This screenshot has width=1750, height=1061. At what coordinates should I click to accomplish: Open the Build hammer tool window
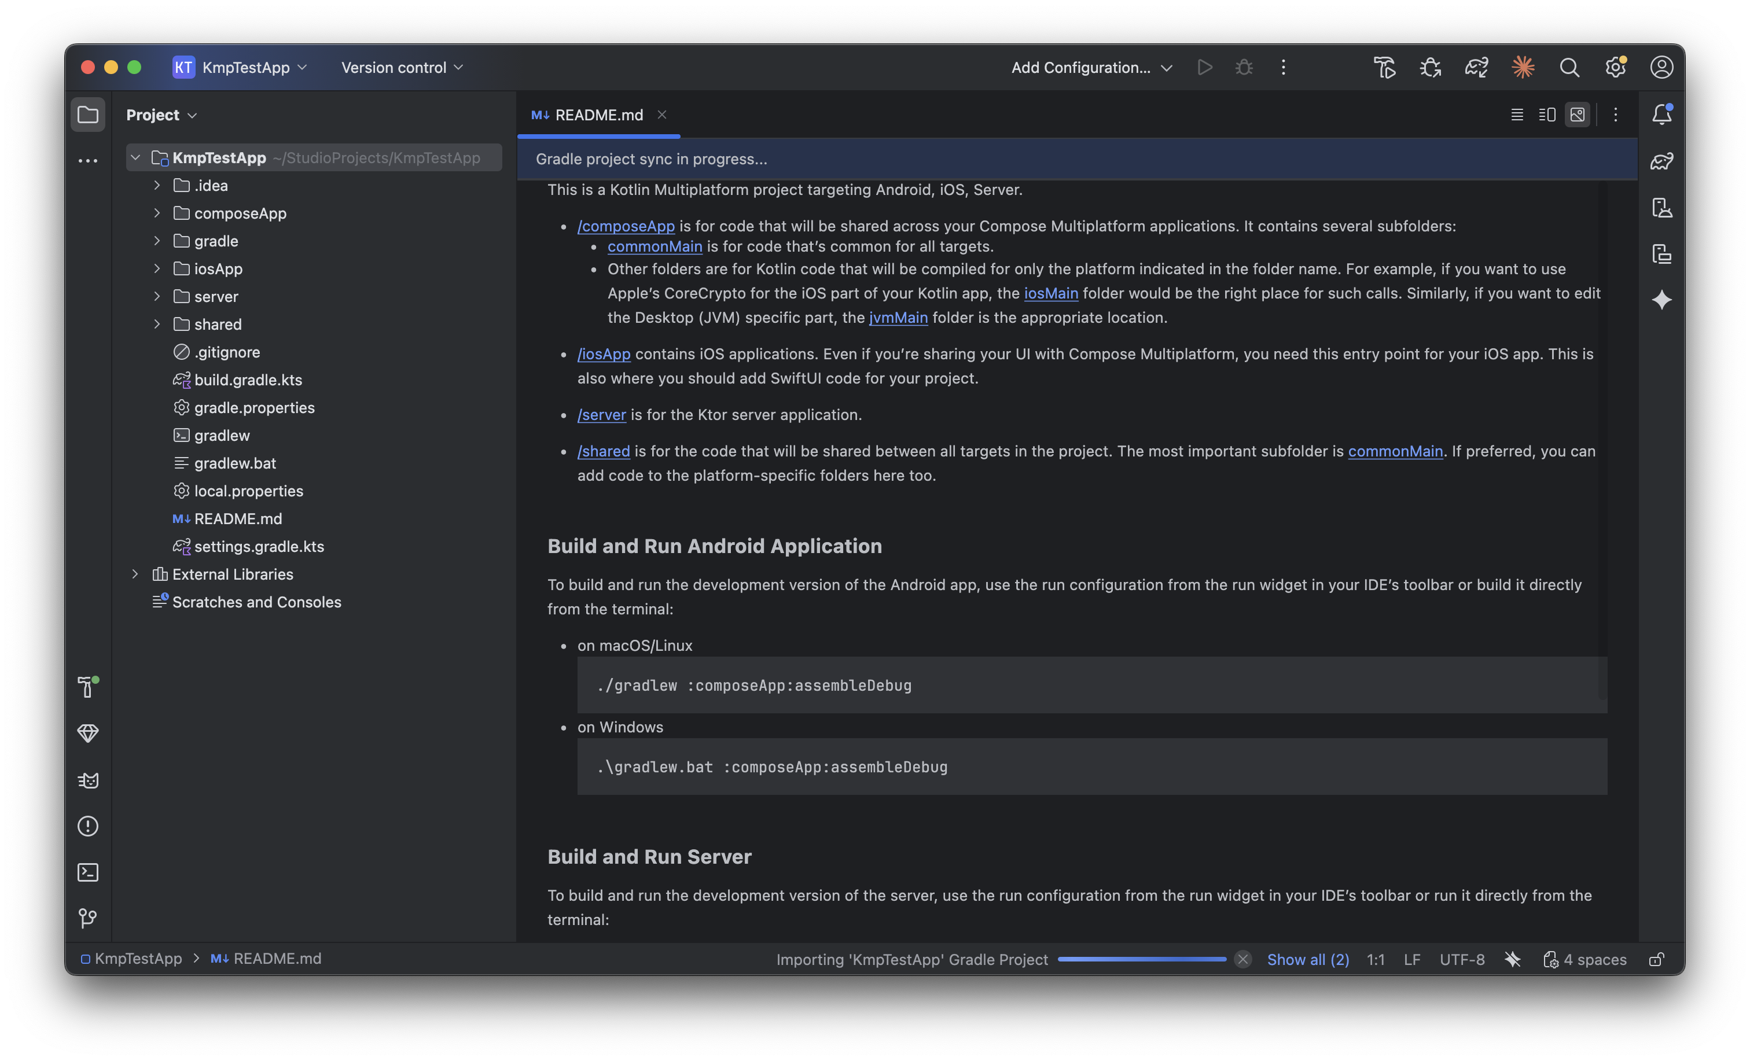click(87, 687)
